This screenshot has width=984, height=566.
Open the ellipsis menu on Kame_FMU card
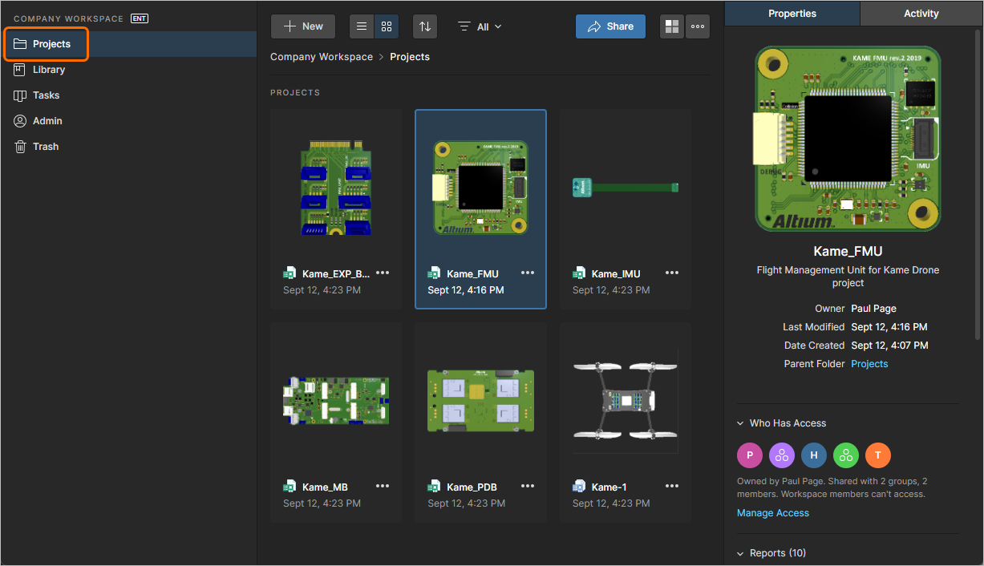tap(528, 273)
